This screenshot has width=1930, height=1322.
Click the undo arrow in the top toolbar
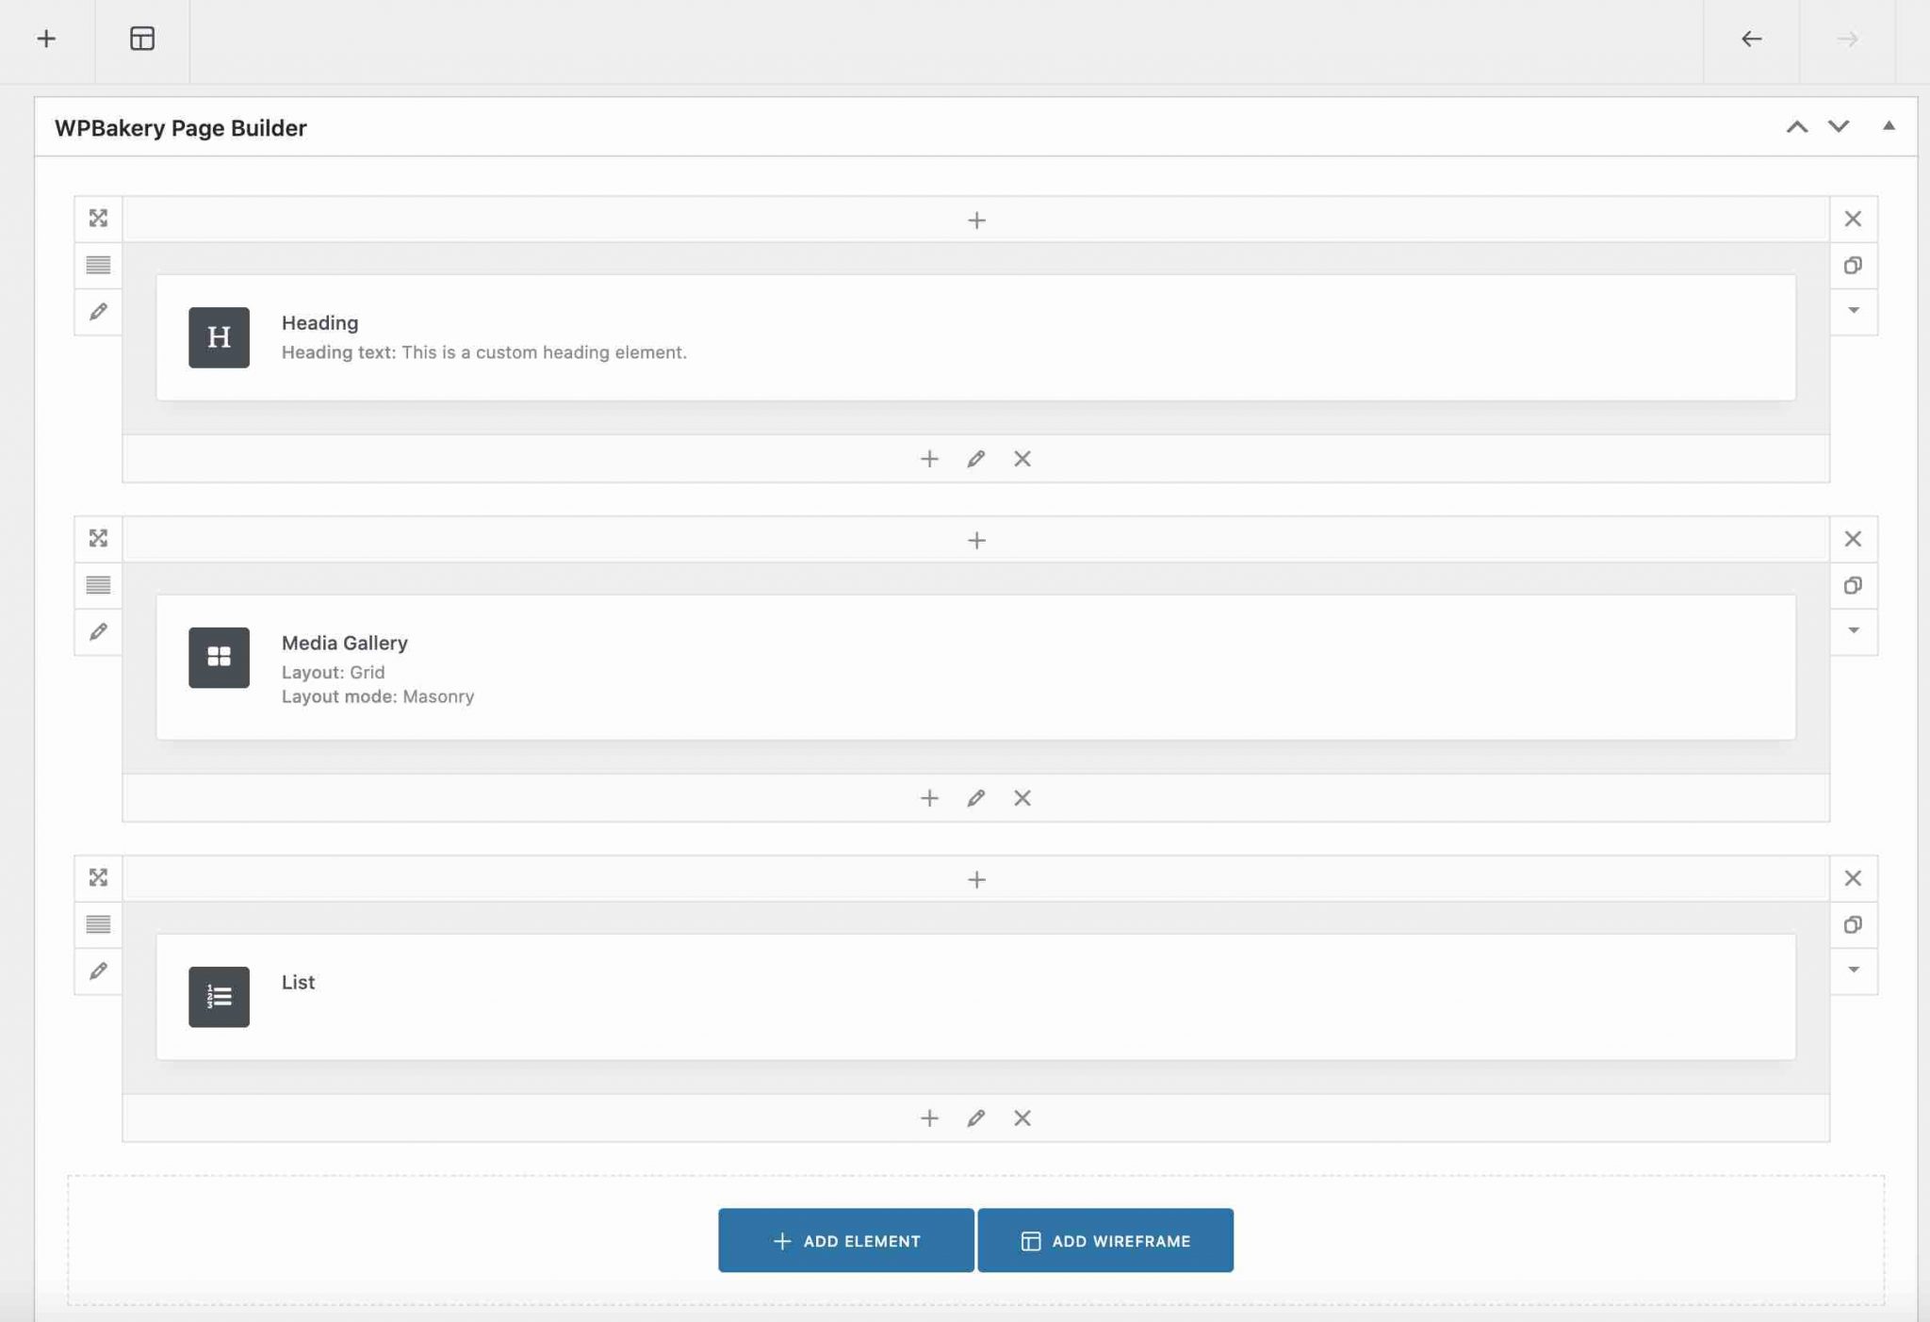[1751, 39]
